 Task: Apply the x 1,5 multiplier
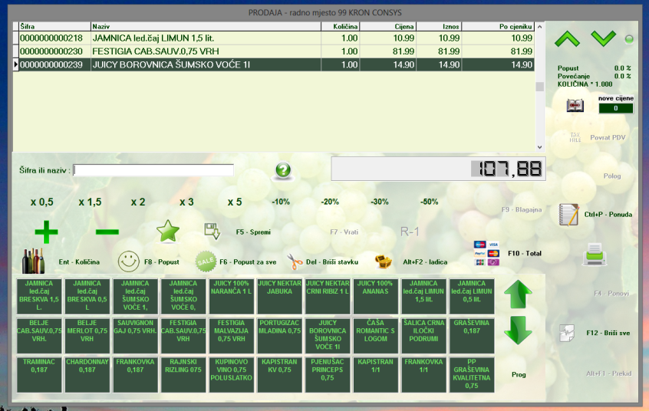point(90,202)
